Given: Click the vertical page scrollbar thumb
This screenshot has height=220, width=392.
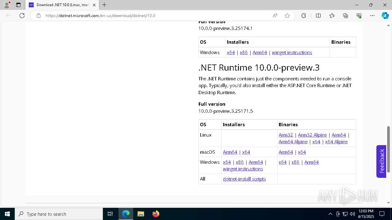Looking at the screenshot, I should (x=389, y=149).
